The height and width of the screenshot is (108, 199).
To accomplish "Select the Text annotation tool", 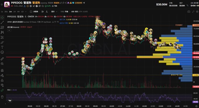I will (2, 47).
